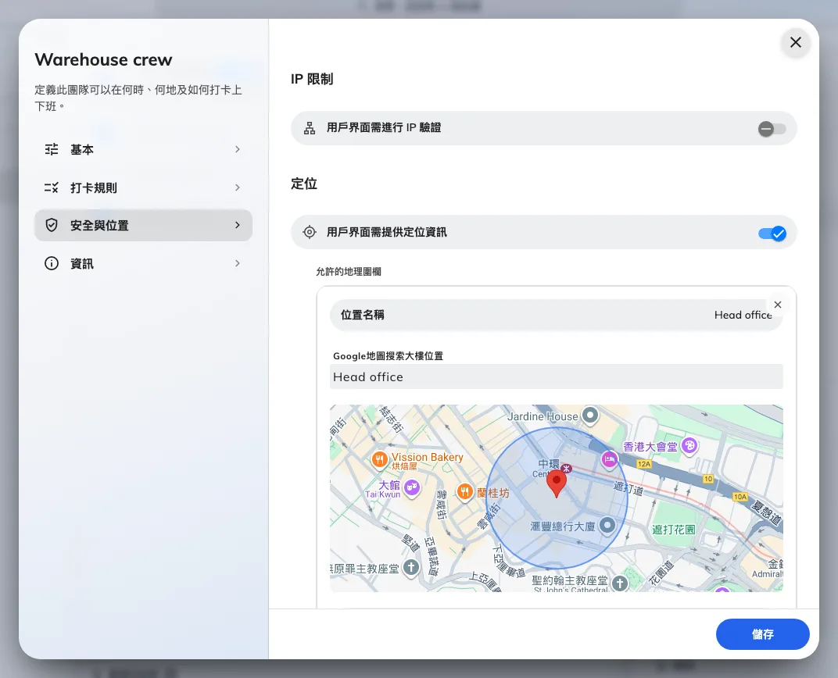The image size is (838, 678).
Task: Edit the 位置名稱 field value
Action: click(557, 315)
